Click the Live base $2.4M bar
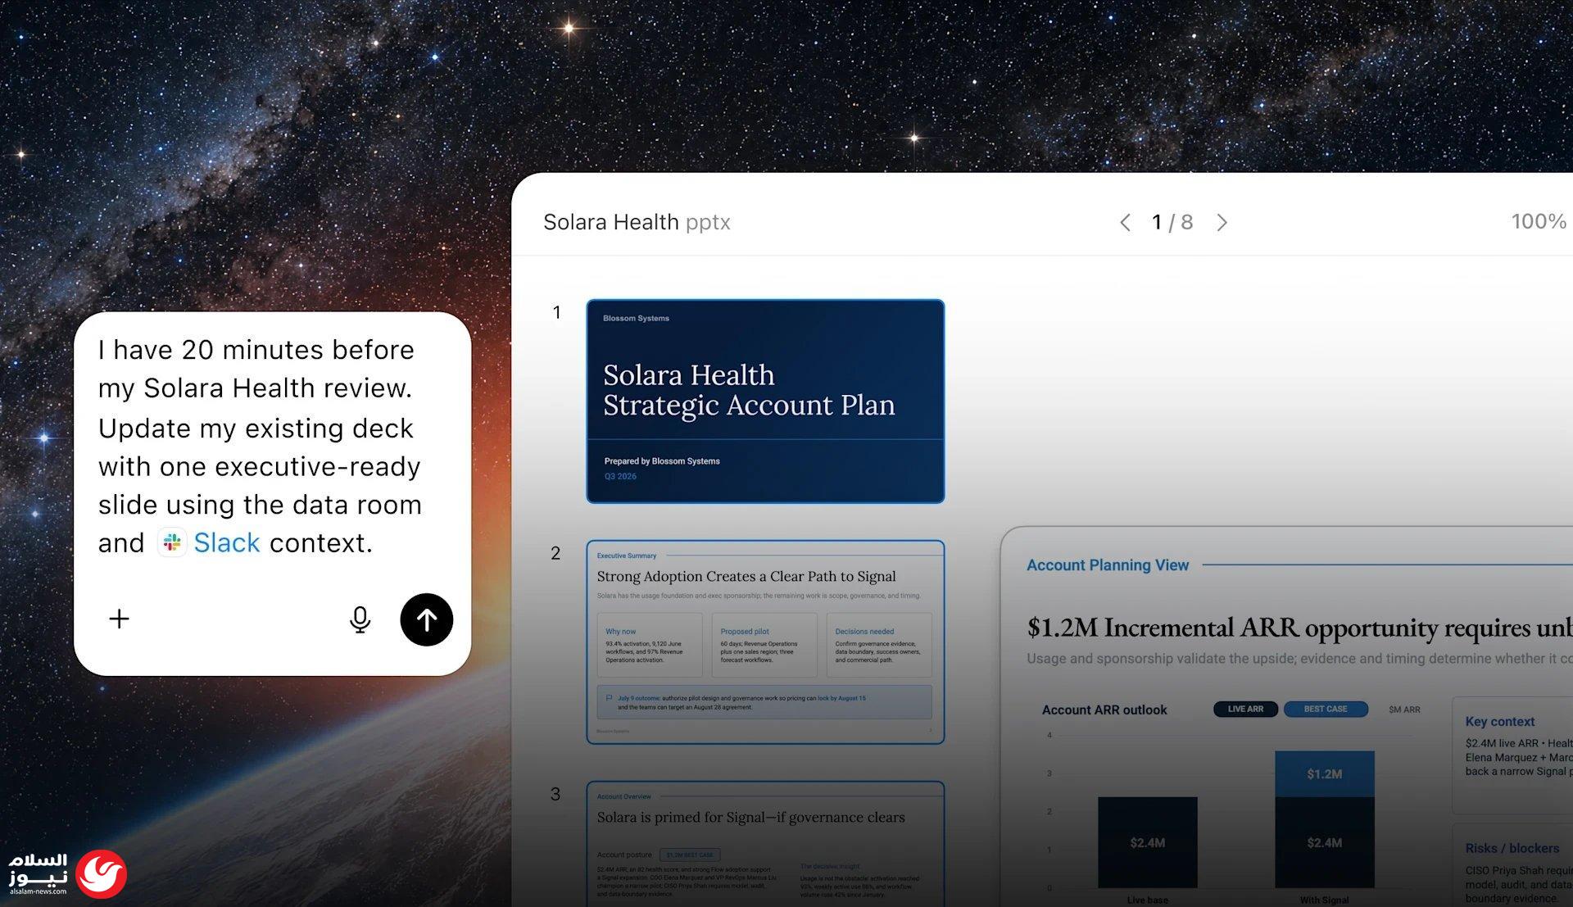 (x=1147, y=842)
